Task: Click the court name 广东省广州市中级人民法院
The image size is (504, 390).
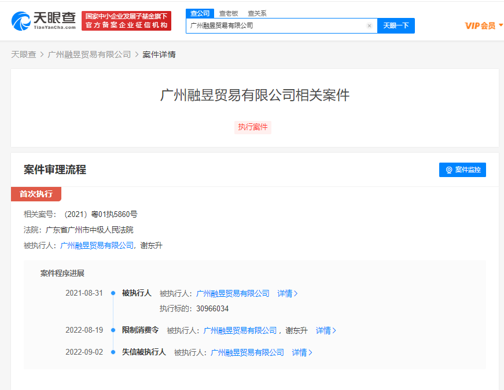Action: [90, 230]
